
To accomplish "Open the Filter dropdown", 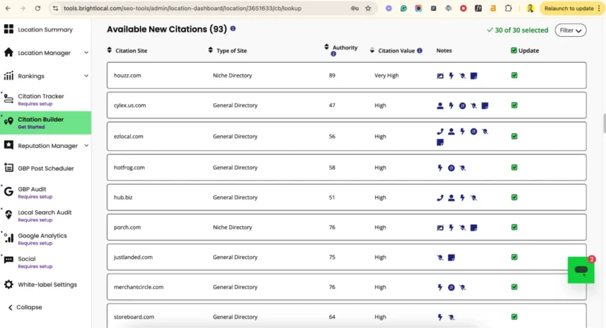I will pos(570,30).
